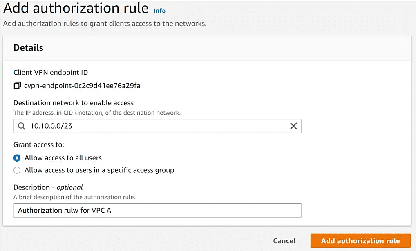The image size is (416, 251).
Task: Cancel adding the authorization rule
Action: coord(284,241)
